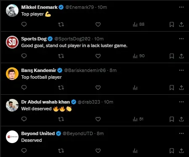The image size is (189, 157).
Task: Share Sports Dog's tweet
Action: (181, 56)
